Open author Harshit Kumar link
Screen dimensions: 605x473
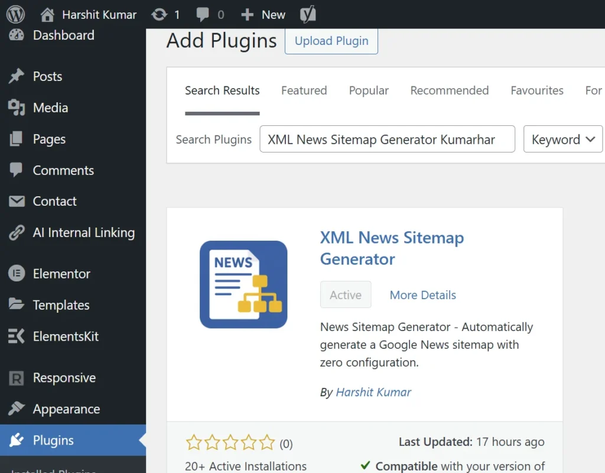point(373,392)
